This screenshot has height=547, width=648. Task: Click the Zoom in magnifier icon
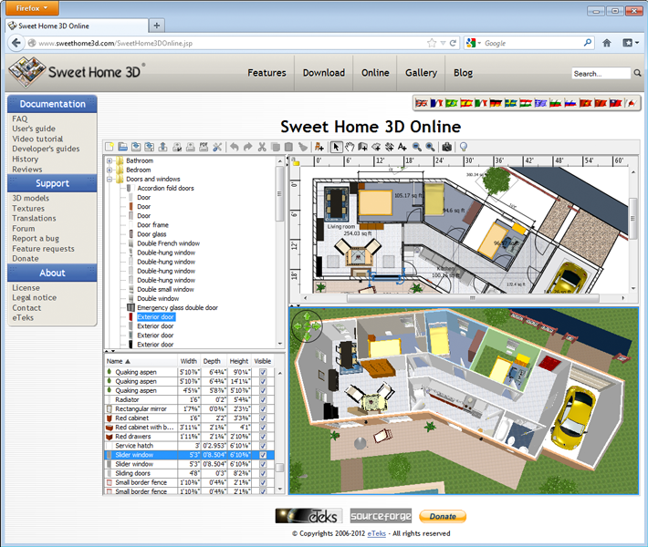point(430,147)
